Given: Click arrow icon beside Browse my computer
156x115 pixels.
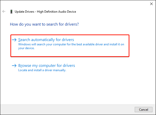Looking at the screenshot, I should (x=14, y=66).
